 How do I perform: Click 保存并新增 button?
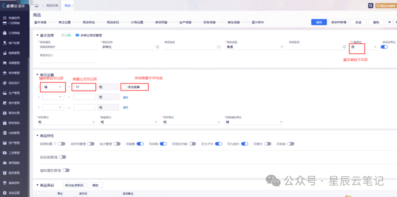point(339,22)
